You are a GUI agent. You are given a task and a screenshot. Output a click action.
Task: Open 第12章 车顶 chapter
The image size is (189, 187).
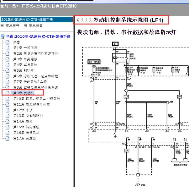click(x=23, y=110)
